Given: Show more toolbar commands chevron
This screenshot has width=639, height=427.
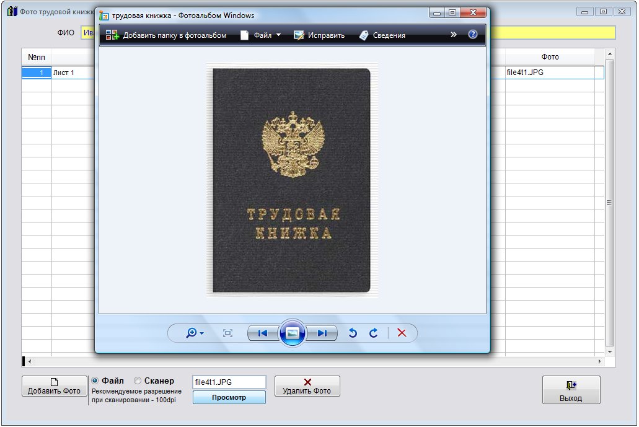Looking at the screenshot, I should [x=454, y=35].
